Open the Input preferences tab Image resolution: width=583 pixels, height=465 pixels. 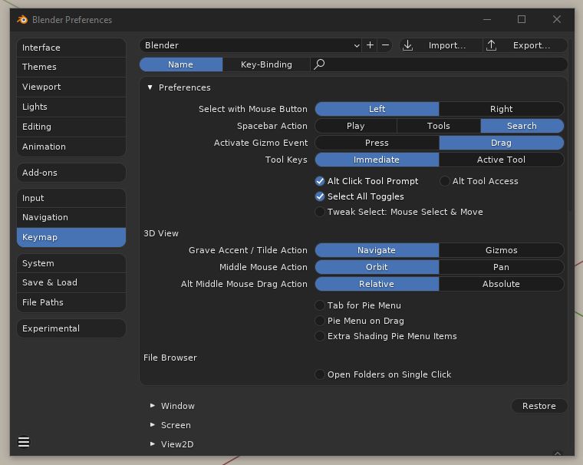click(71, 198)
